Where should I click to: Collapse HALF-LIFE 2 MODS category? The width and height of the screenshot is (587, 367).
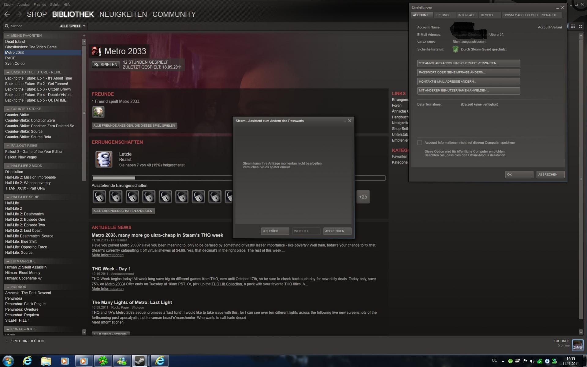8,166
